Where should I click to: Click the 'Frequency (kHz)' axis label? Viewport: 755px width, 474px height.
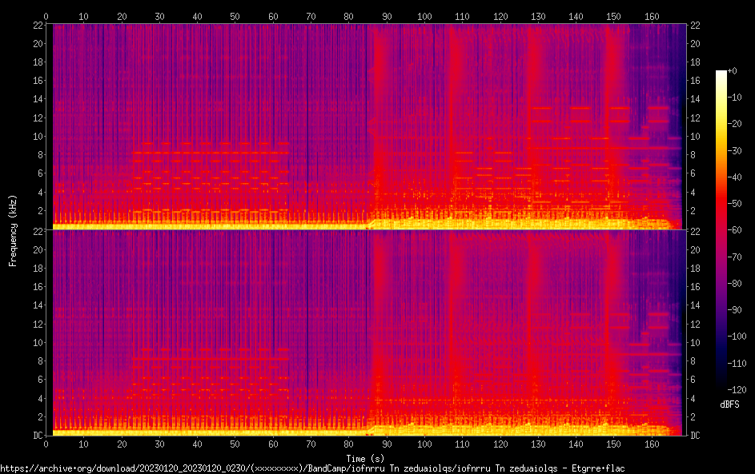click(x=13, y=230)
